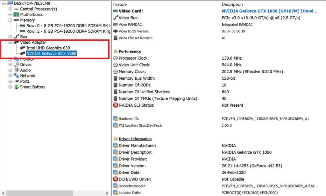The height and width of the screenshot is (196, 326).
Task: Click the Audio speaker icon
Action: coord(16,70)
